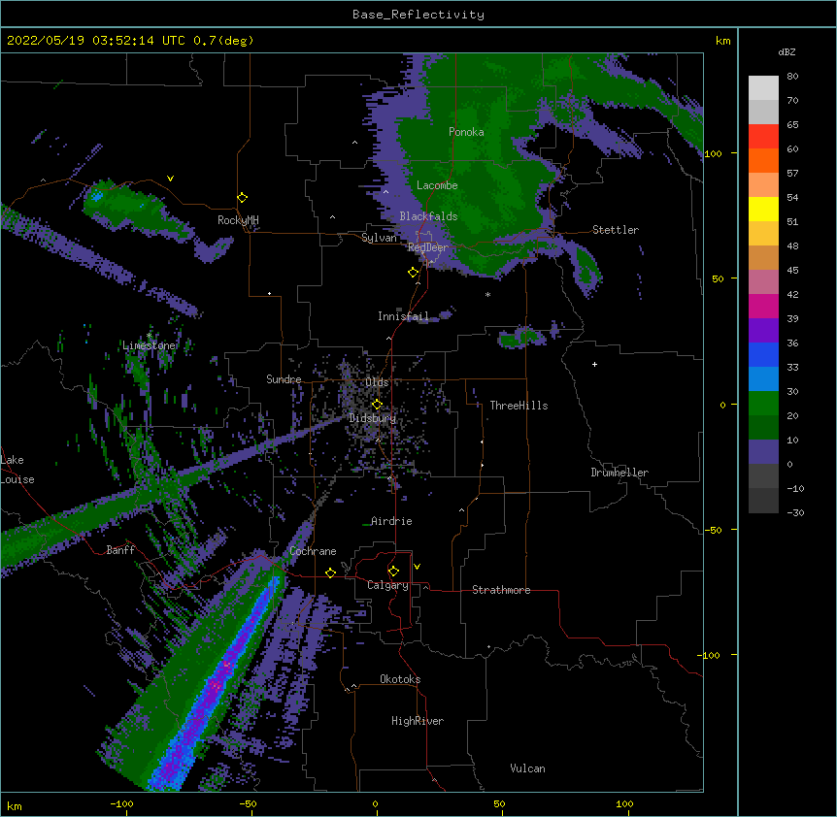The image size is (837, 817).
Task: Click the RedDeer city label
Action: tap(428, 247)
